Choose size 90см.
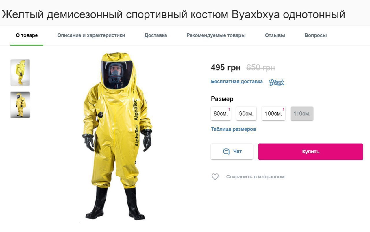 [x=246, y=114]
